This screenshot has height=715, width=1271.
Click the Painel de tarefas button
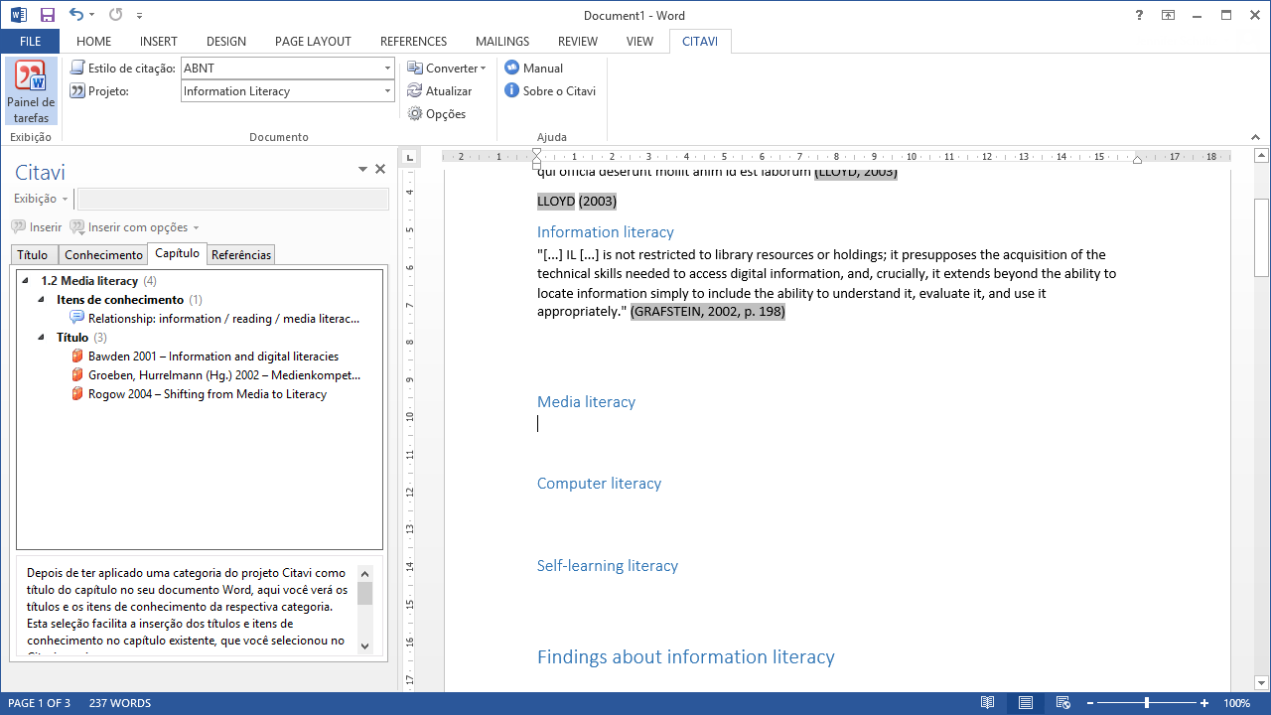(x=31, y=91)
